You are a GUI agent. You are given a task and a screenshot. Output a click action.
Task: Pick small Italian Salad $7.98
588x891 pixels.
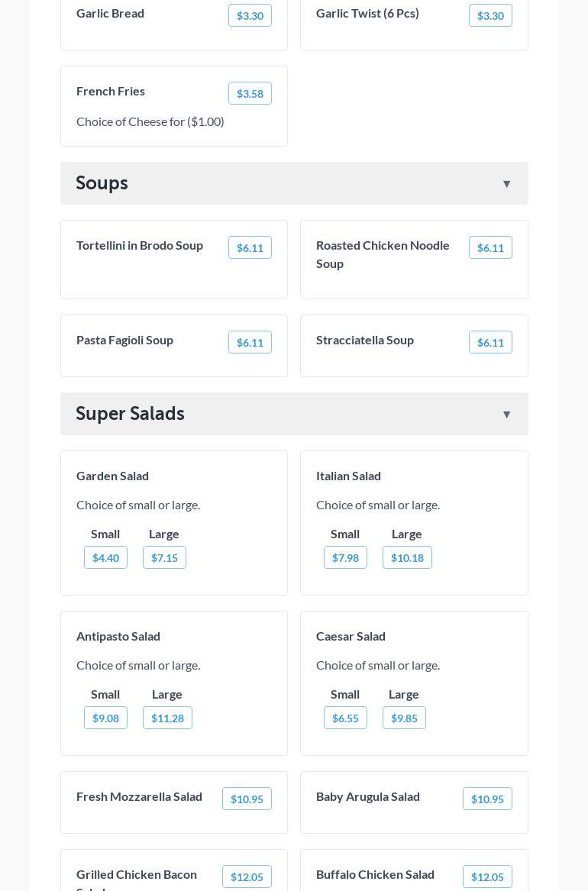coord(345,557)
